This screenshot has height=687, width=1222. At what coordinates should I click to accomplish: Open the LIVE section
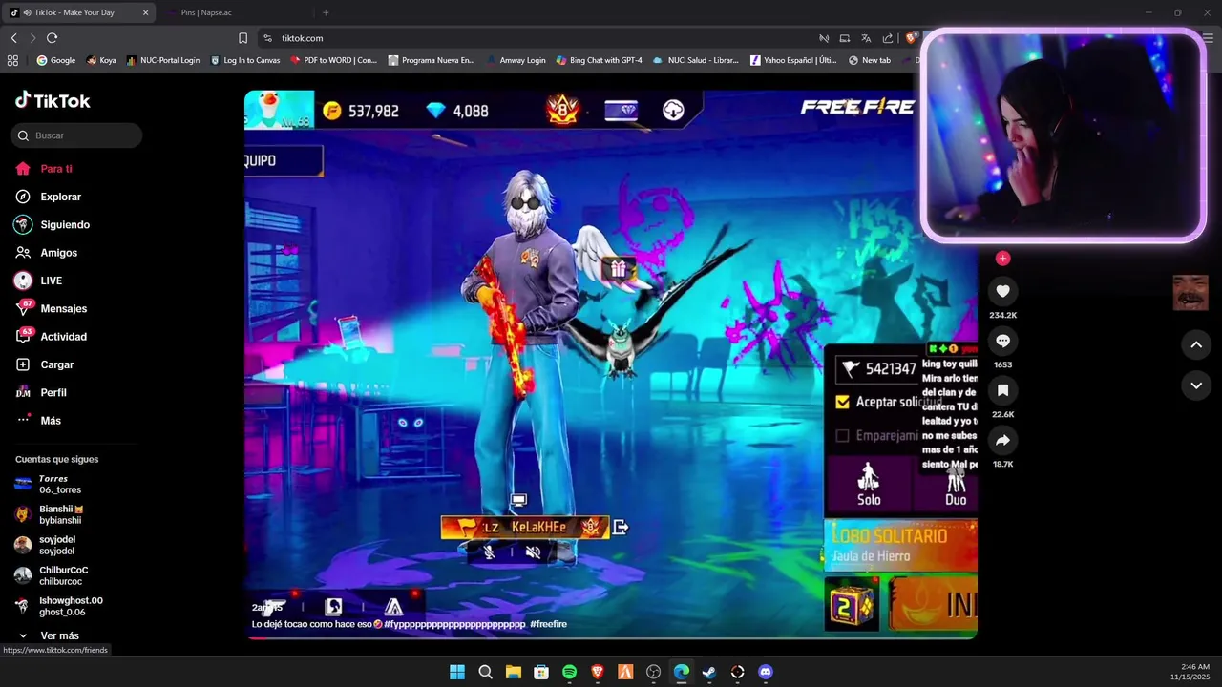tap(39, 281)
